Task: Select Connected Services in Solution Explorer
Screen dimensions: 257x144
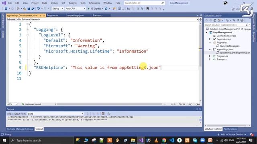Action: tap(226, 36)
